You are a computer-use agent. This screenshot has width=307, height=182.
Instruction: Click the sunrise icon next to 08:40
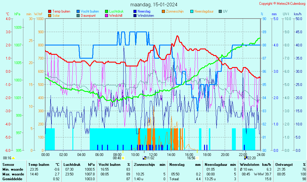tap(123, 158)
